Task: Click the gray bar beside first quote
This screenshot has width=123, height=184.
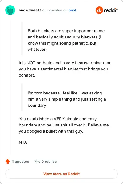Action: (x=22, y=38)
